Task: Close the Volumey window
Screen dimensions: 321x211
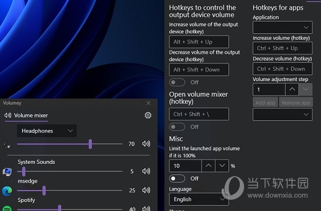Action: (148, 103)
